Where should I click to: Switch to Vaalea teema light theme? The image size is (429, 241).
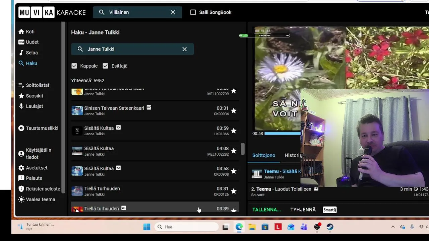click(x=37, y=199)
